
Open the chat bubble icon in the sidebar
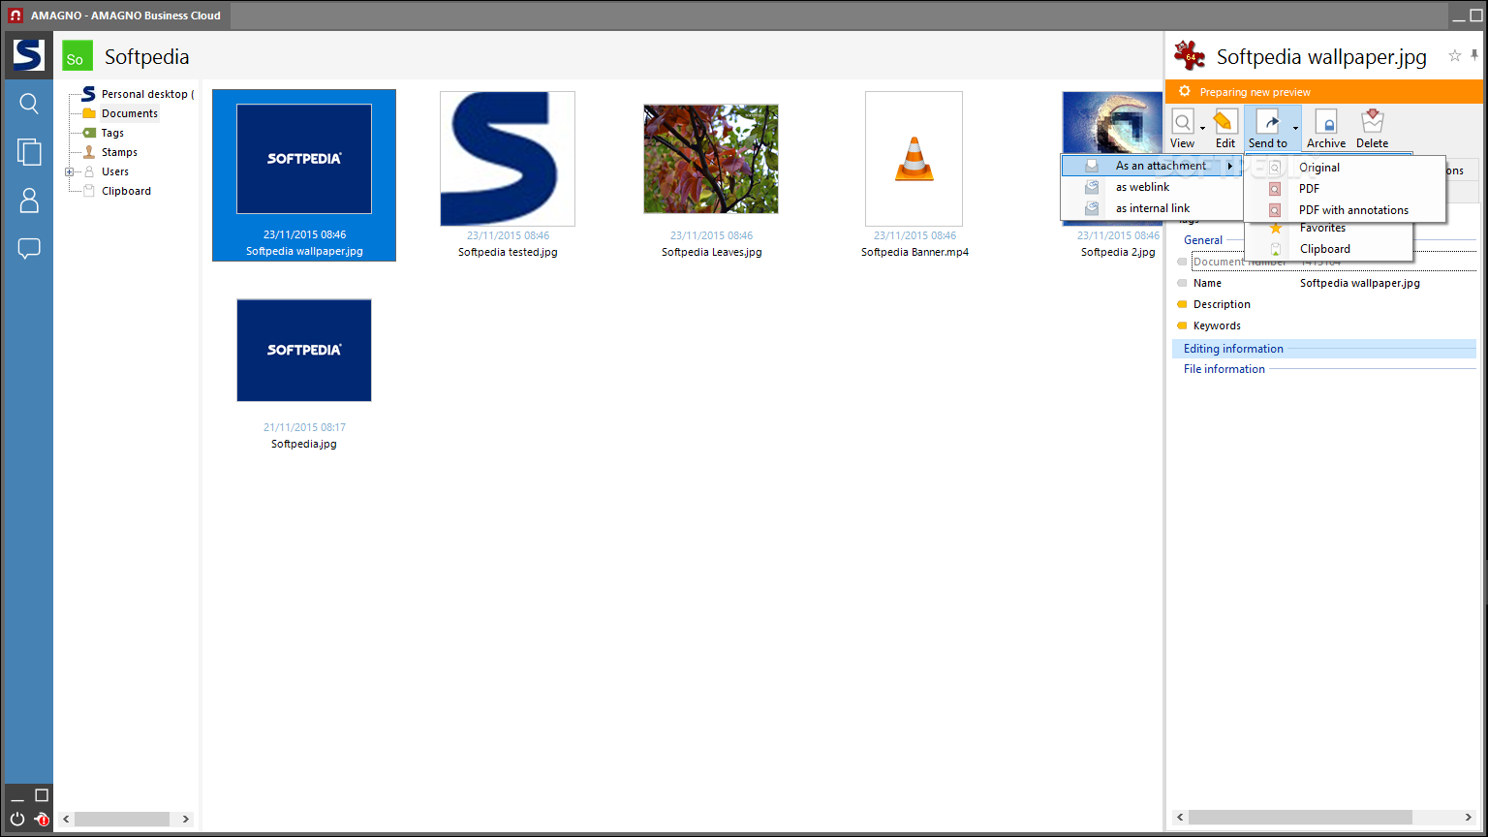29,249
